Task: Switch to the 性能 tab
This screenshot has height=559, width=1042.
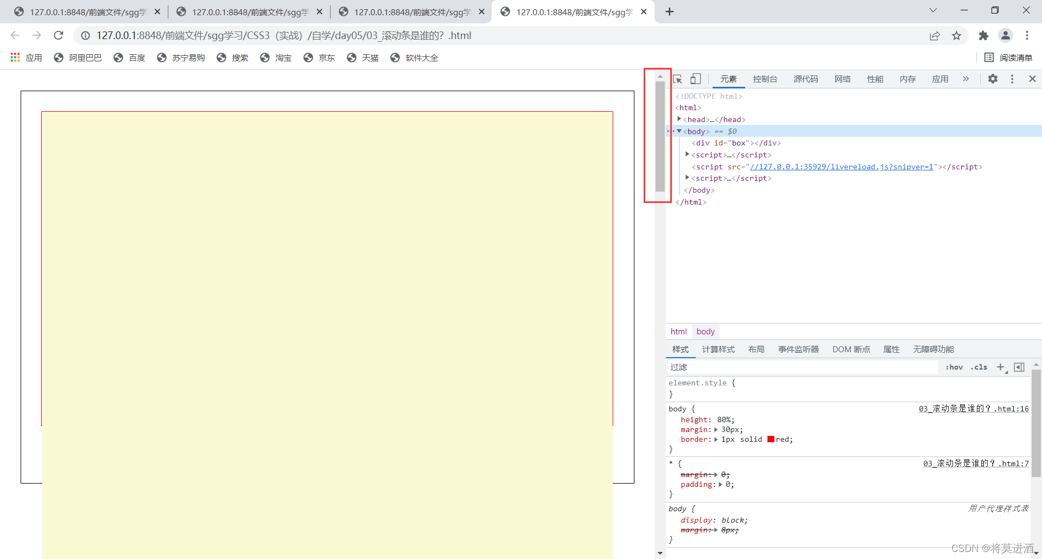Action: (x=875, y=79)
